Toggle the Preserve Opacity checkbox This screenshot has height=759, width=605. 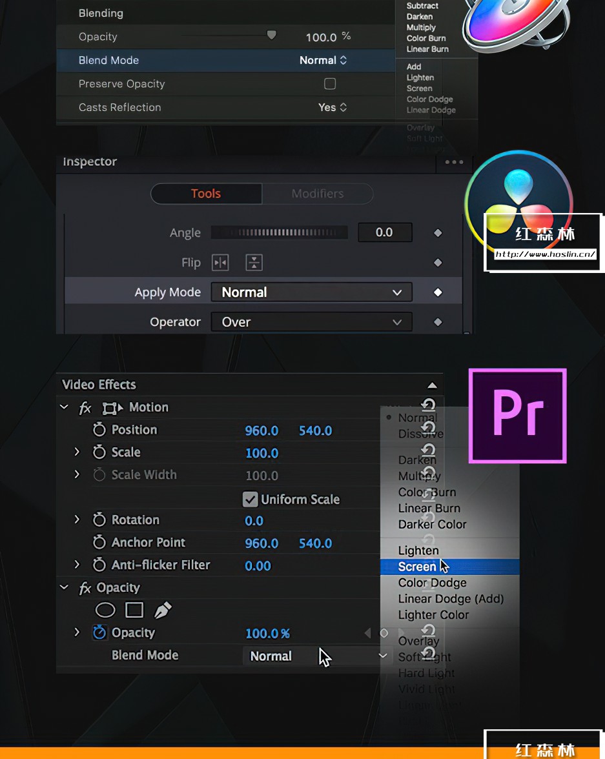click(330, 84)
